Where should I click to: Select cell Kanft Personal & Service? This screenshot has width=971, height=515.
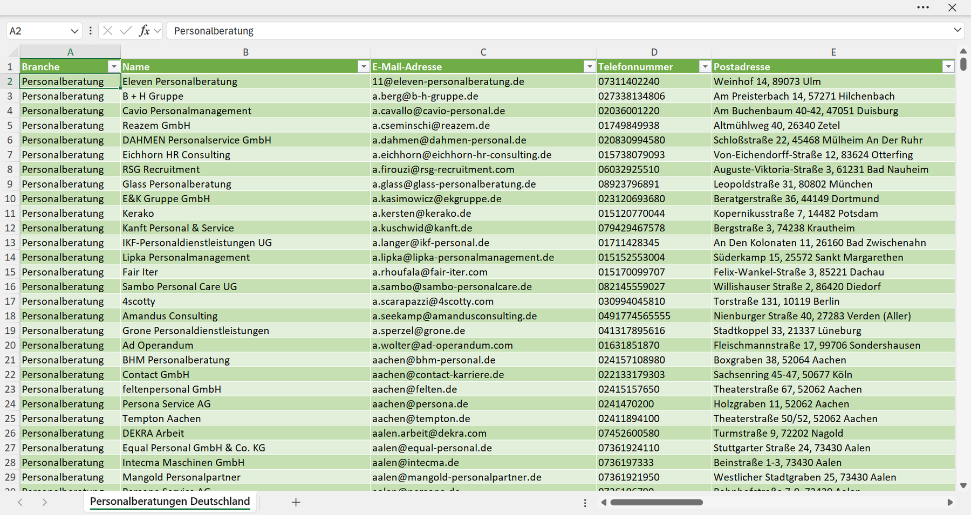pyautogui.click(x=245, y=228)
